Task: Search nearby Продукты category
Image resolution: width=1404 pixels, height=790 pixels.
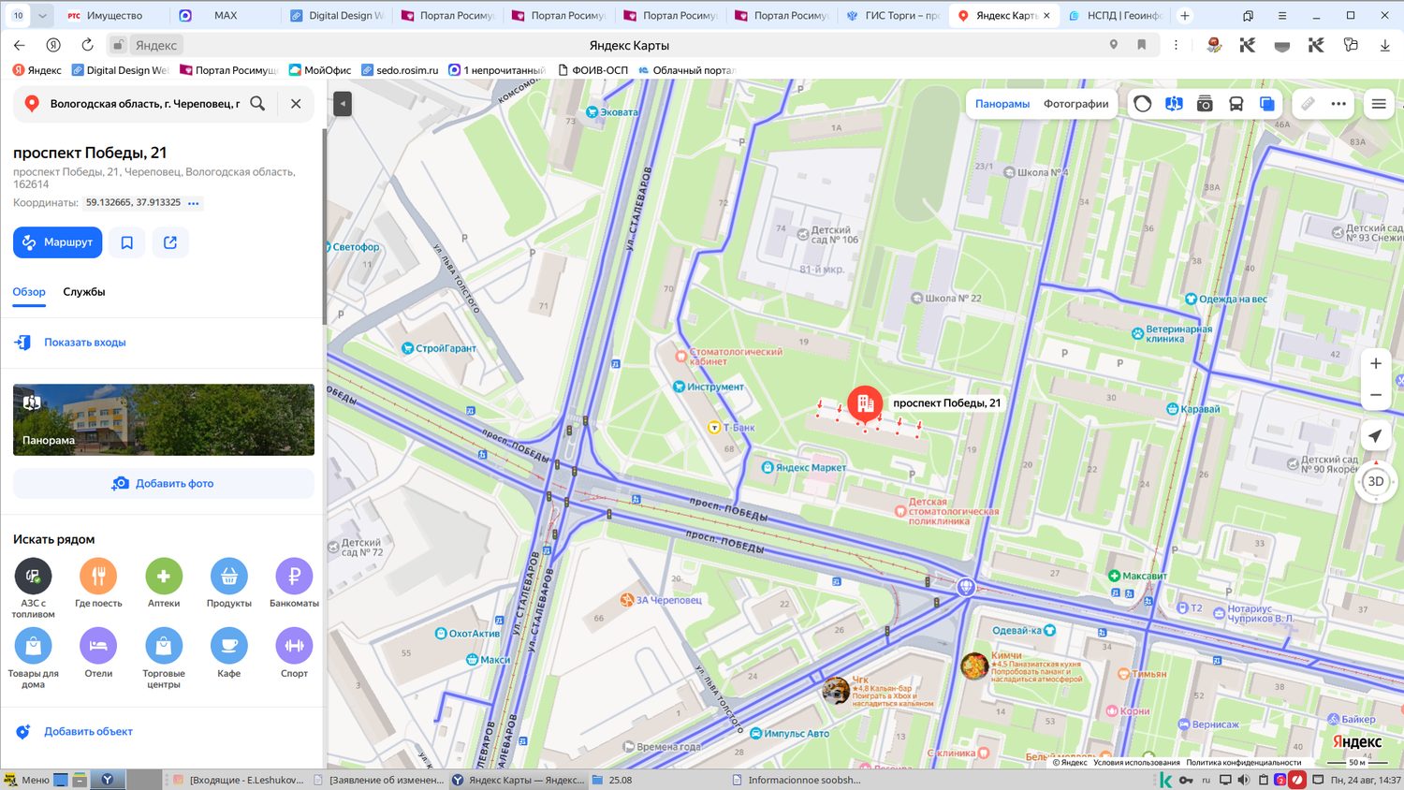Action: [x=229, y=583]
